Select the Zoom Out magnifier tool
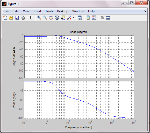Screen dimensions: 150x133 tap(45, 18)
